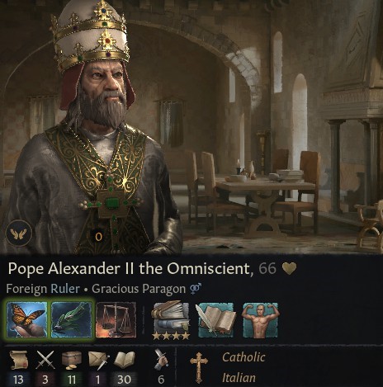Click the Ruler link in Foreign Ruler
This screenshot has width=383, height=387.
click(65, 289)
